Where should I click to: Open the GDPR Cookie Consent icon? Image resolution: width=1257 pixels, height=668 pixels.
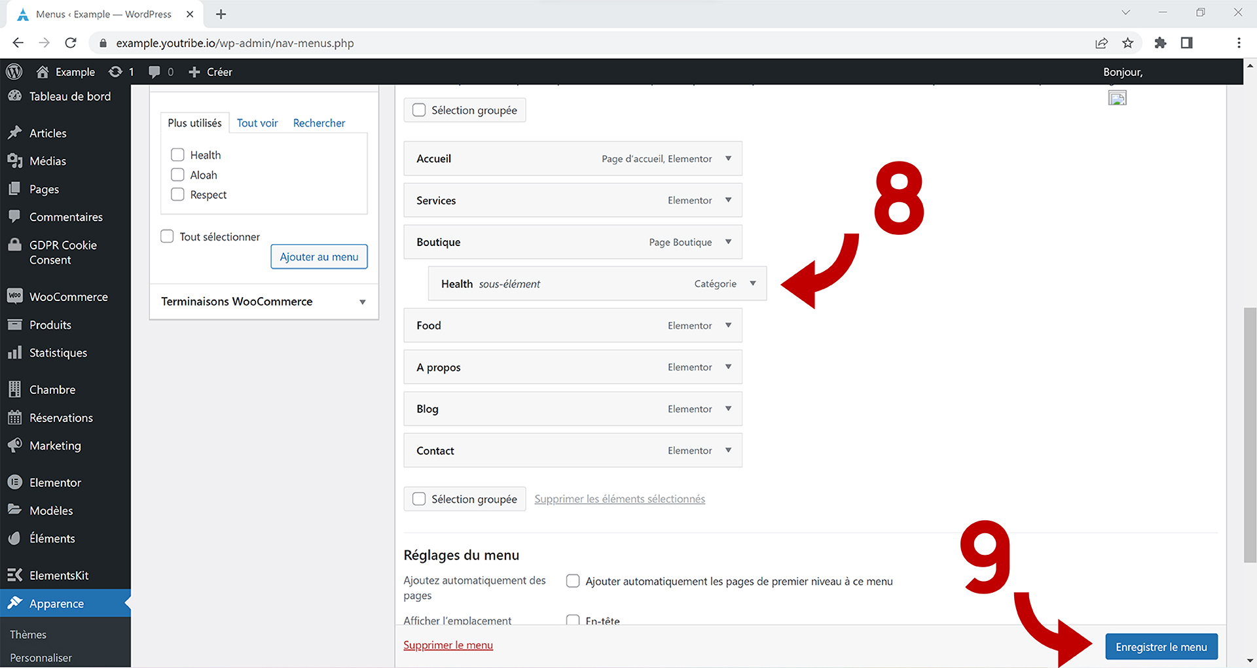pyautogui.click(x=14, y=245)
